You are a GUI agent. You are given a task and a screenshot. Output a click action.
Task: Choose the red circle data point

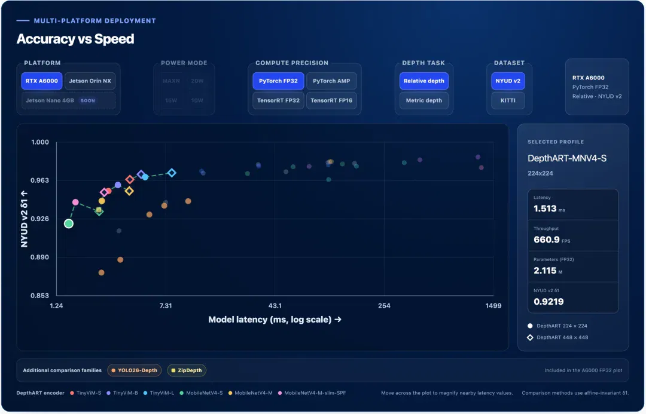[108, 191]
